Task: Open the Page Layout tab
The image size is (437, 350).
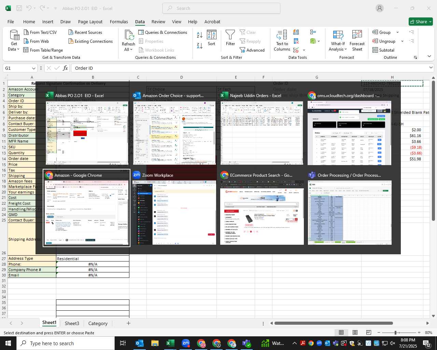Action: click(90, 22)
